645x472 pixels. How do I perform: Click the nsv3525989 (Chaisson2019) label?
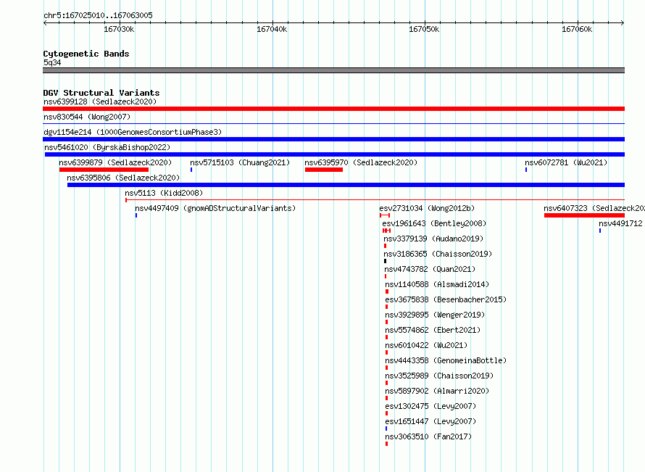pyautogui.click(x=439, y=376)
